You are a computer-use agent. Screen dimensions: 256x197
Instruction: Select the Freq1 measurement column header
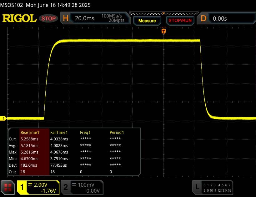[85, 133]
